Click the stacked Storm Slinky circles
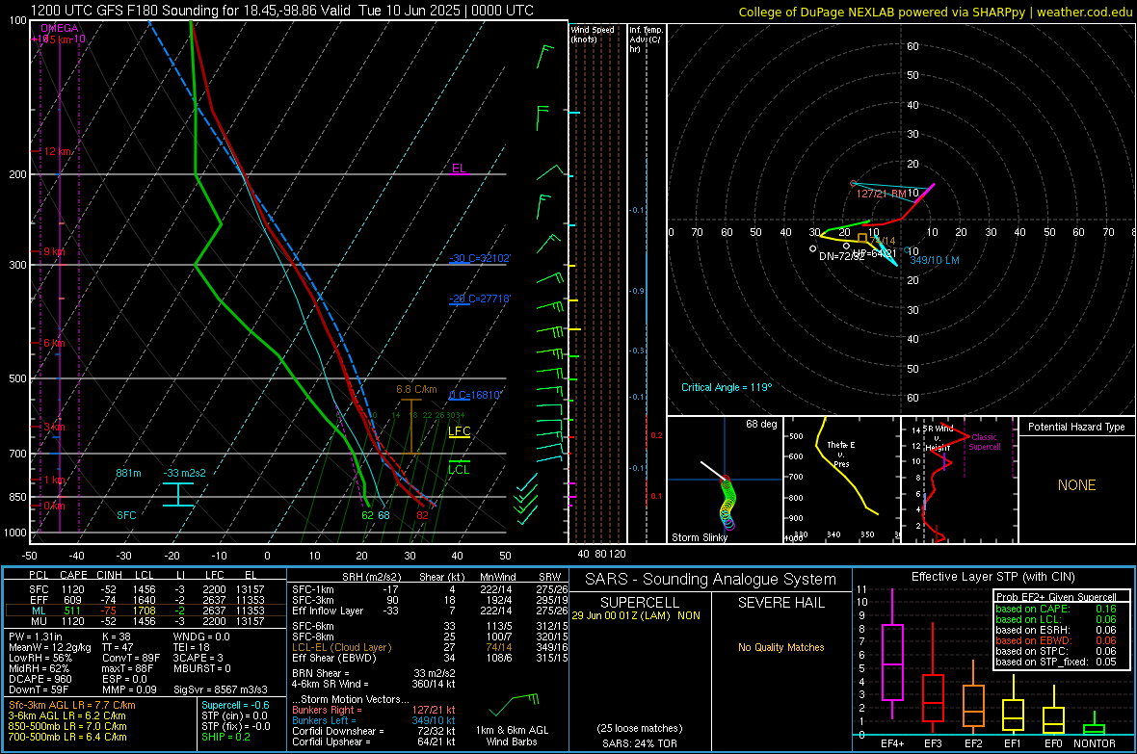 [x=727, y=502]
